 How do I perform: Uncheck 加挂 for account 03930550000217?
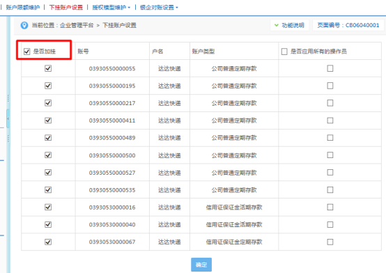tap(48, 103)
